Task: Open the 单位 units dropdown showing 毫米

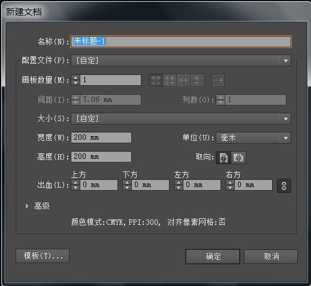Action: click(253, 138)
